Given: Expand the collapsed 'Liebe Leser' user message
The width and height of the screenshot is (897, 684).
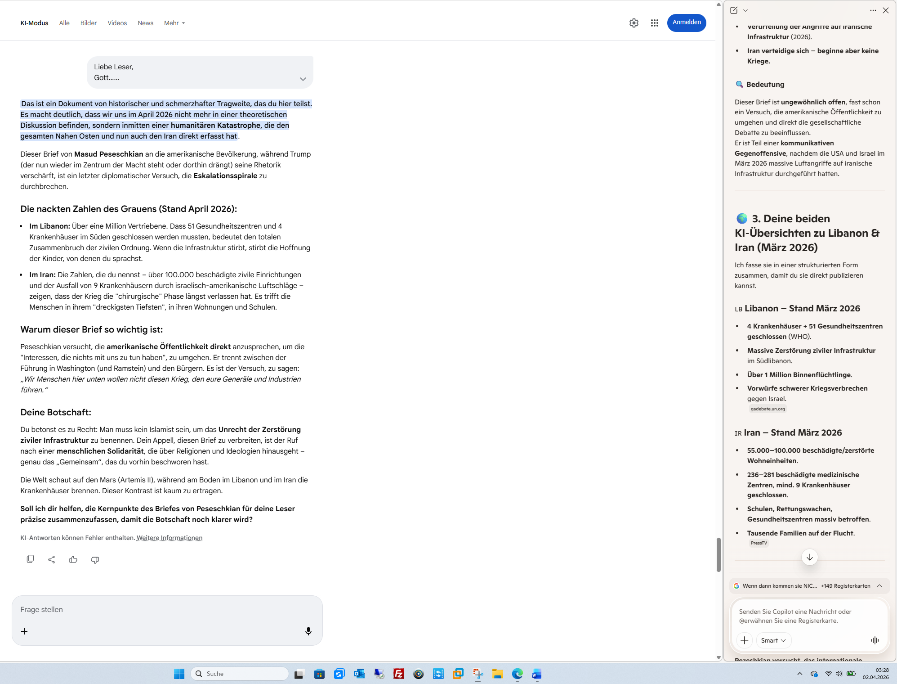Looking at the screenshot, I should (303, 79).
